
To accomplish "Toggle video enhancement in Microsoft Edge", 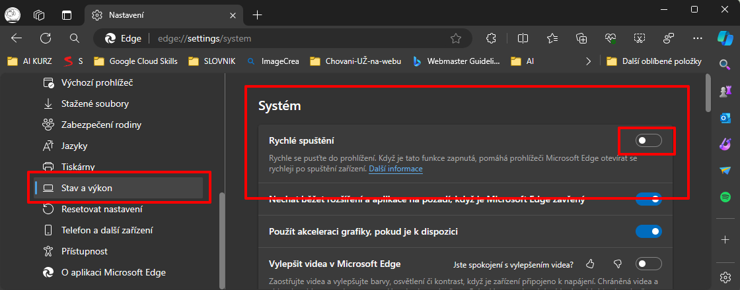I will (647, 264).
